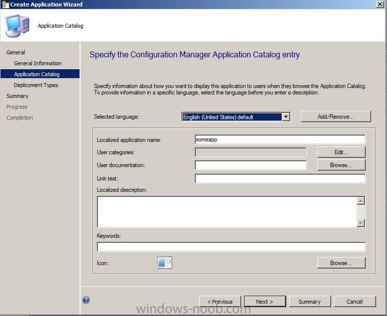Select the Completion step in navigation

click(x=19, y=118)
